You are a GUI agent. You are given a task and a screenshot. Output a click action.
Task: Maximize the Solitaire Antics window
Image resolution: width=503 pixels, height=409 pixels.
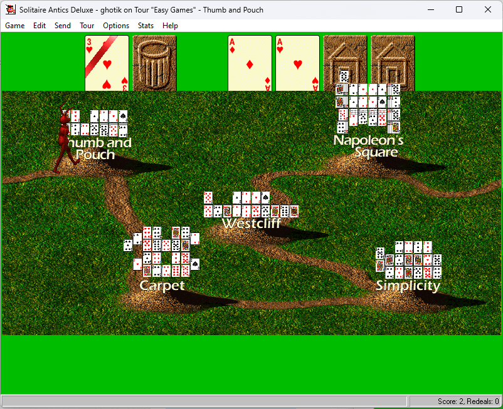[x=459, y=9]
